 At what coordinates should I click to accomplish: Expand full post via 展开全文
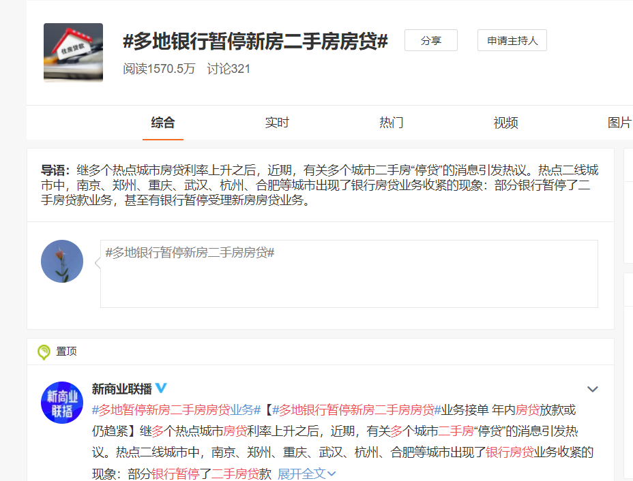coord(306,474)
